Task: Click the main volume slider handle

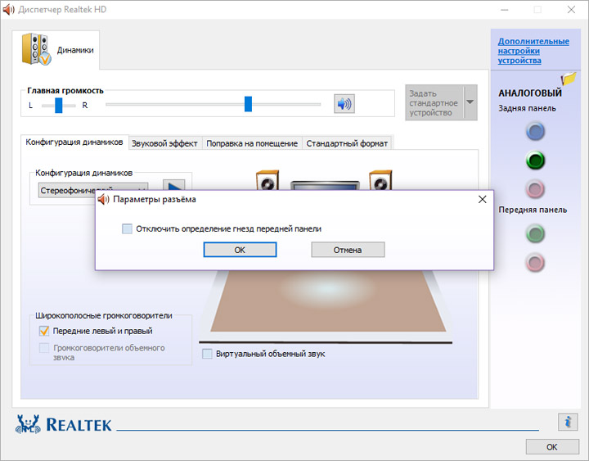Action: 249,104
